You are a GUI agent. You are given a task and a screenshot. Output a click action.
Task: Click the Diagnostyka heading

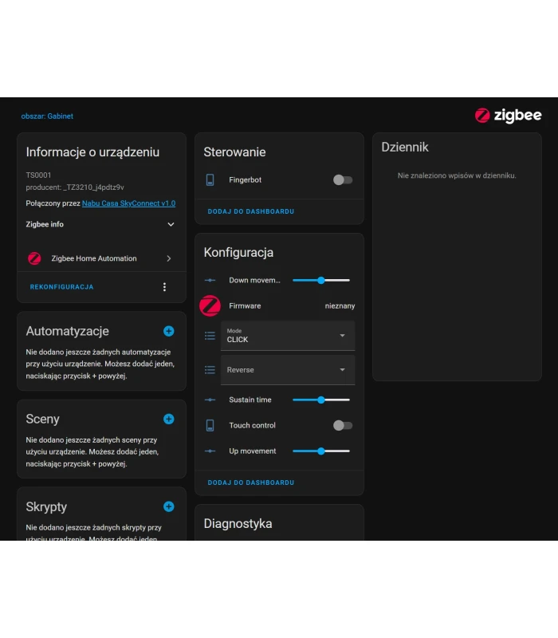pyautogui.click(x=238, y=524)
